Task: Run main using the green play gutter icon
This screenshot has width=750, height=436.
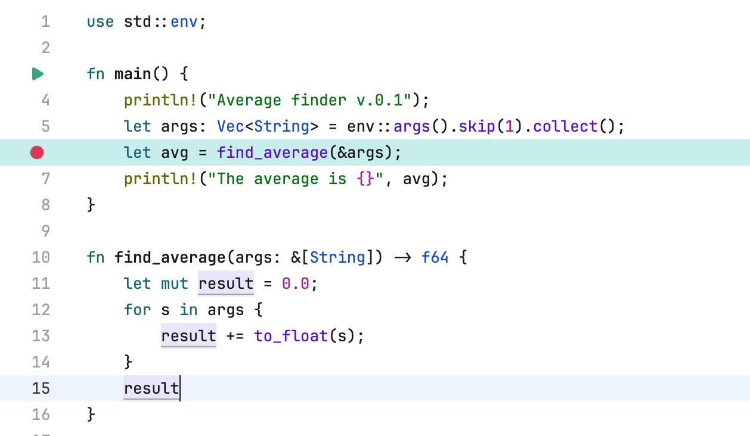Action: (x=38, y=74)
